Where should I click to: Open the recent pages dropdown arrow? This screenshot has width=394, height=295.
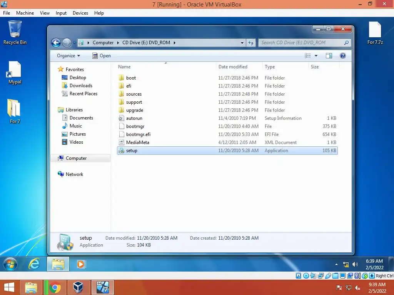tap(74, 43)
